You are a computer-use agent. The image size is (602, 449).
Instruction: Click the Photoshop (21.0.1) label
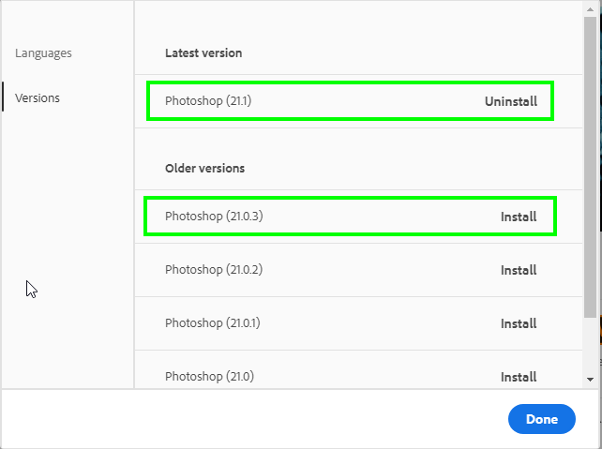tap(213, 323)
